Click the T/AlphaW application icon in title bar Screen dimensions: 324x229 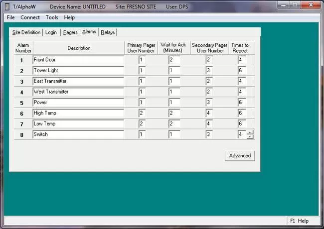tap(7, 6)
